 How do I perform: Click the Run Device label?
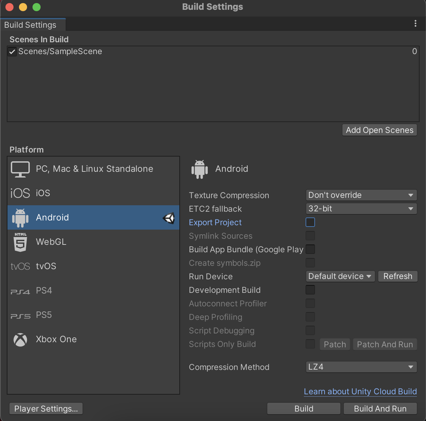[x=211, y=277]
